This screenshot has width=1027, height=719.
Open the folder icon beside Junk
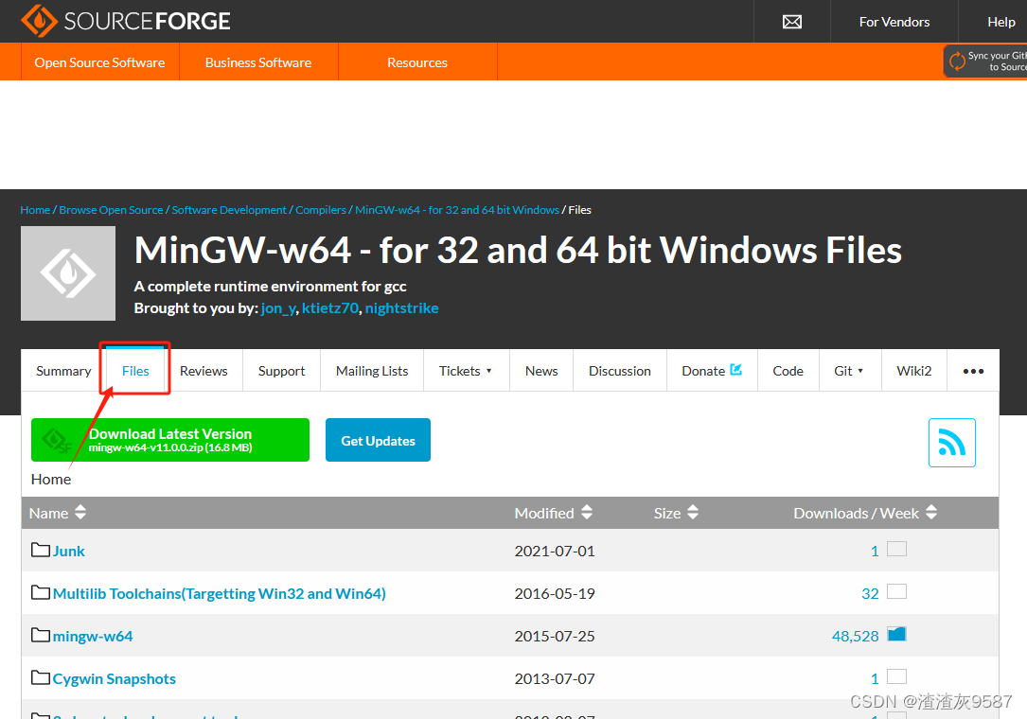[x=40, y=550]
